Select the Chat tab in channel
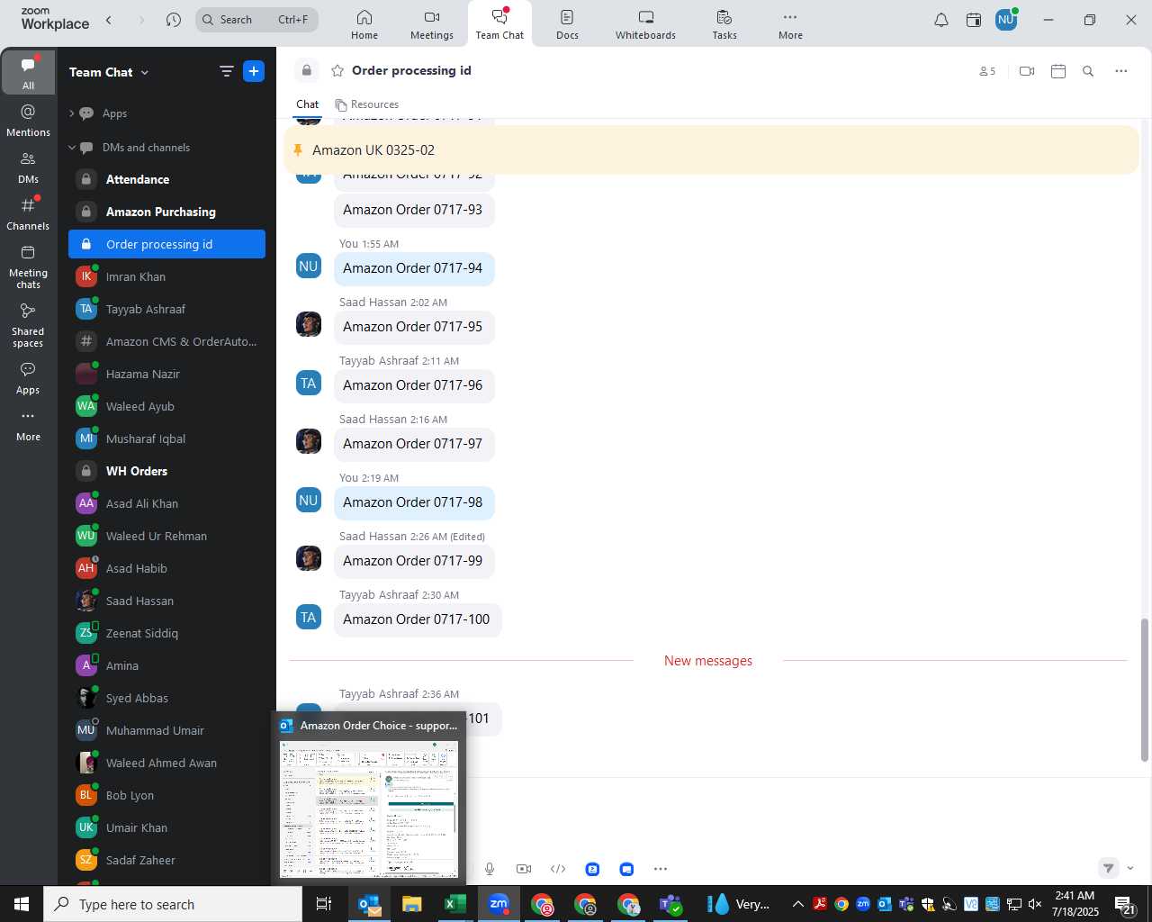The width and height of the screenshot is (1152, 922). tap(308, 104)
